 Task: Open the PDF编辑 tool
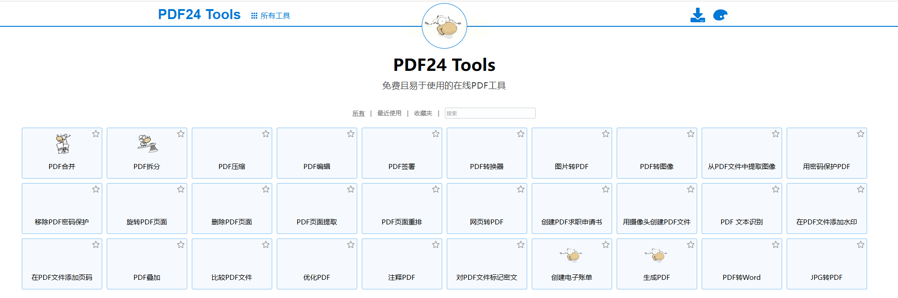(x=317, y=153)
